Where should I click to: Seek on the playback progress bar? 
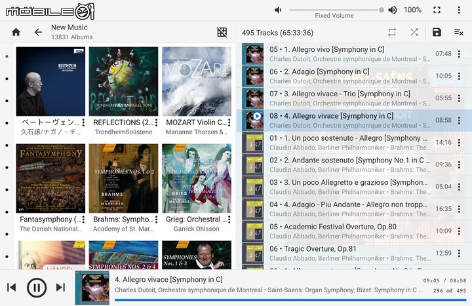290,299
